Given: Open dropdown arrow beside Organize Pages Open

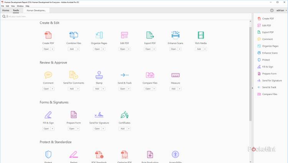Looking at the screenshot, I should click(x=103, y=49).
